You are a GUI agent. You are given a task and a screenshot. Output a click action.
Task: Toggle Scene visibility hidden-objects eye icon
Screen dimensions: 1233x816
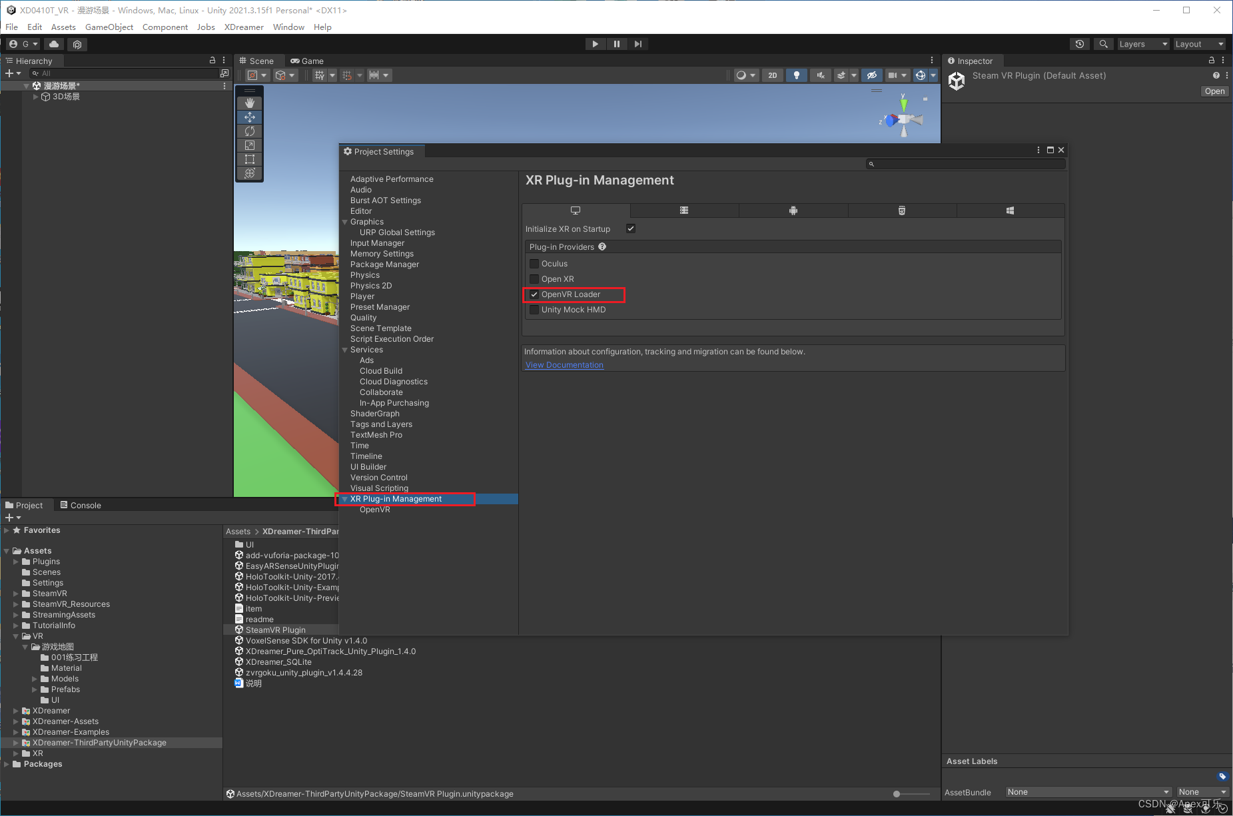click(871, 75)
